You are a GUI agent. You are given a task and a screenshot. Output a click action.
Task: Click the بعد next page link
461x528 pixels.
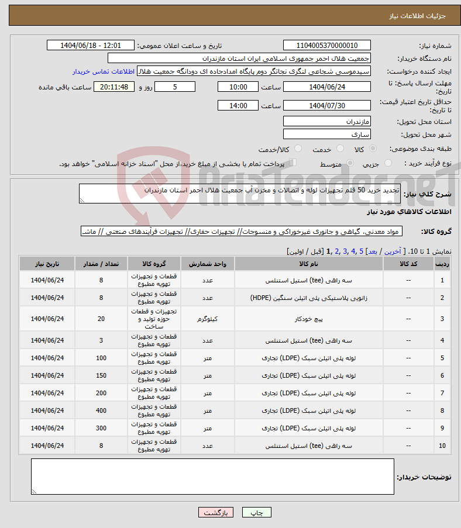(373, 251)
